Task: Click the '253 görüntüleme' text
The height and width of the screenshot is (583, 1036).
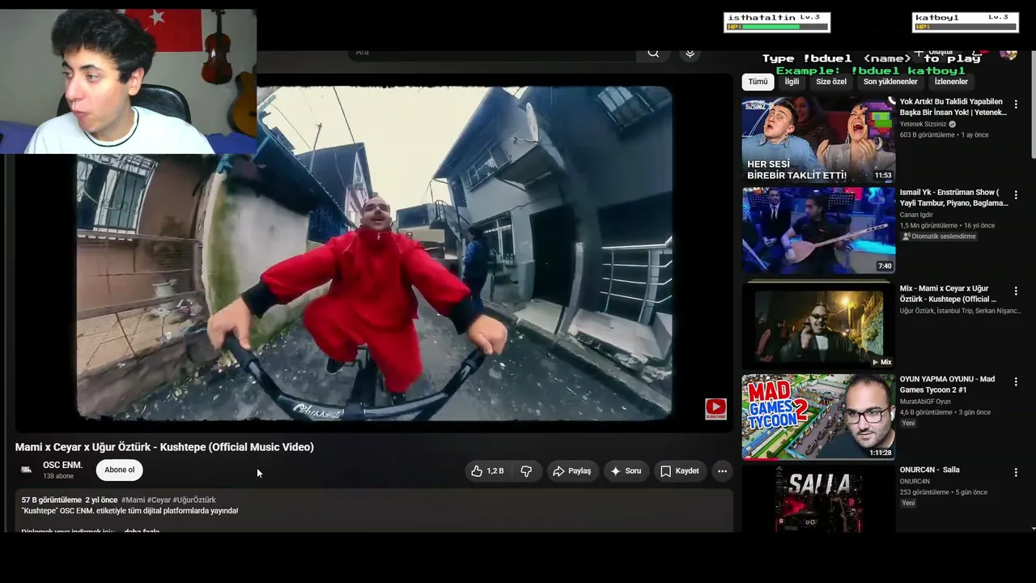Action: click(x=925, y=492)
